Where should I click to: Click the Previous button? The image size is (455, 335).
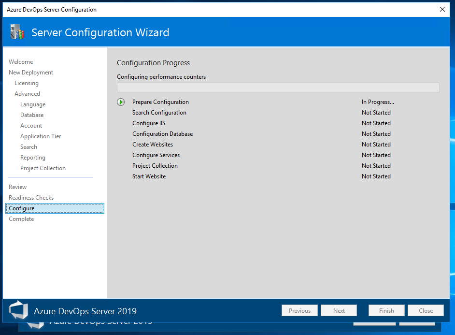(299, 311)
